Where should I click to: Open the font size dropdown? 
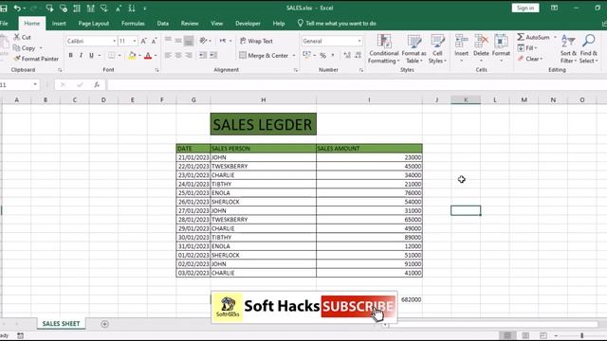[135, 41]
